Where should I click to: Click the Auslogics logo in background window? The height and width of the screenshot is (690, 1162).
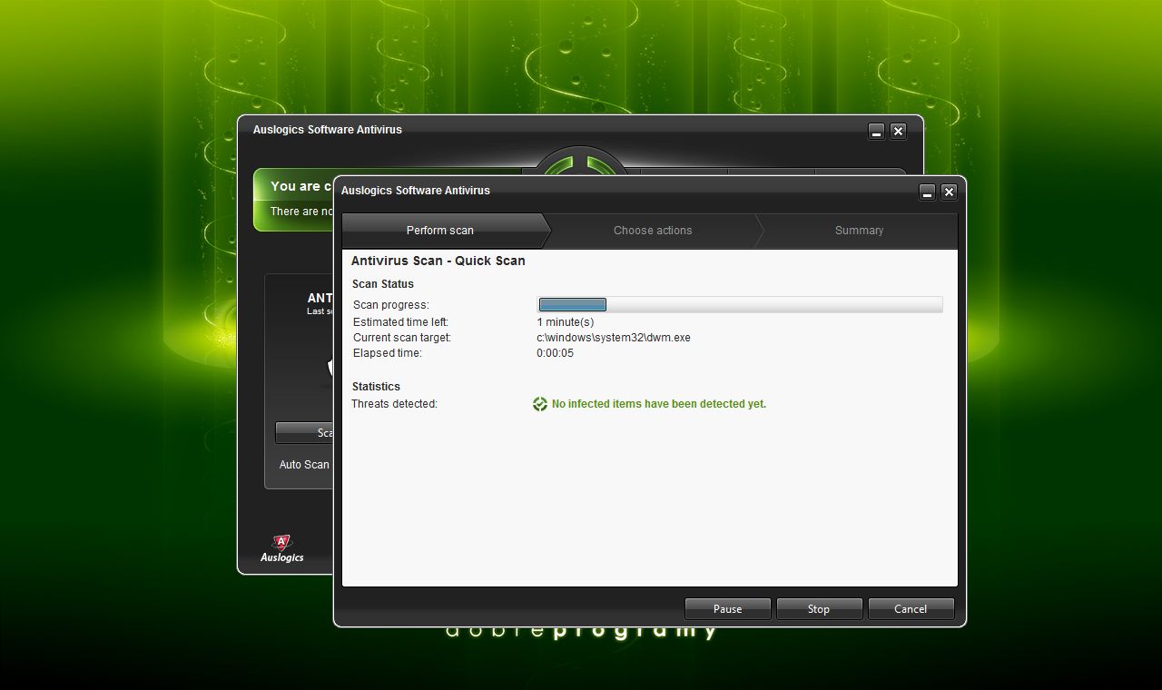pyautogui.click(x=281, y=548)
